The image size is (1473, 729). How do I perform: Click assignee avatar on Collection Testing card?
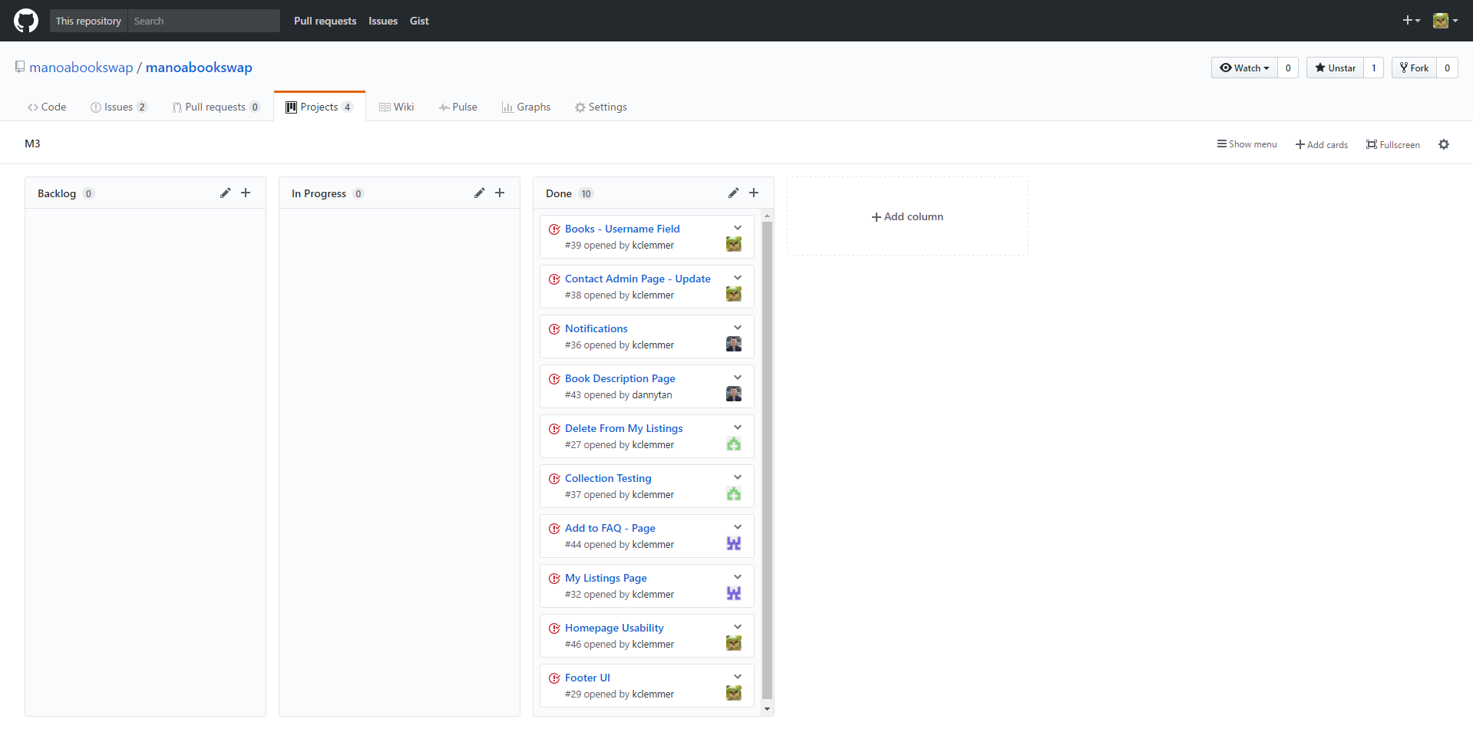pos(734,493)
